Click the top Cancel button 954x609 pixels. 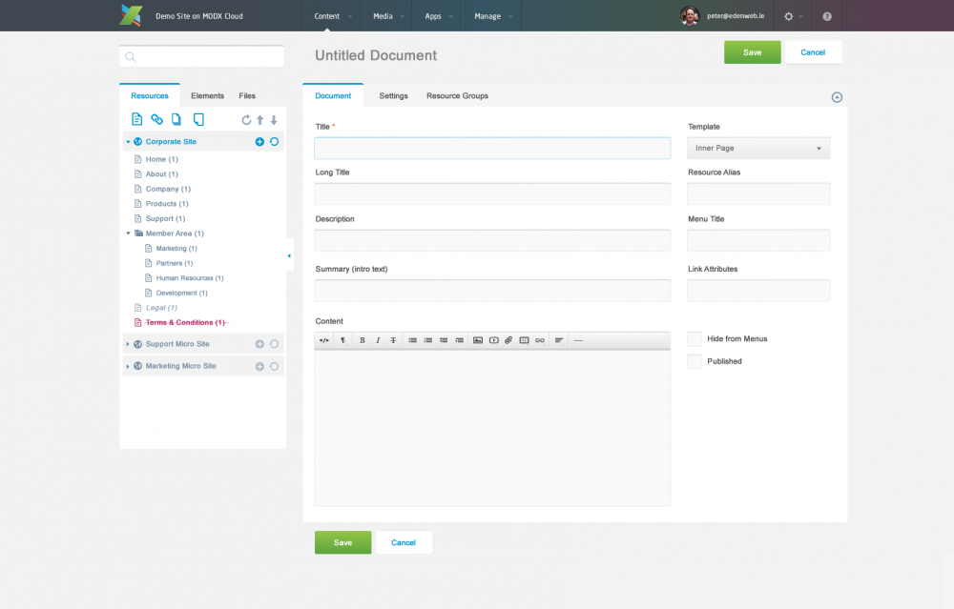tap(813, 52)
